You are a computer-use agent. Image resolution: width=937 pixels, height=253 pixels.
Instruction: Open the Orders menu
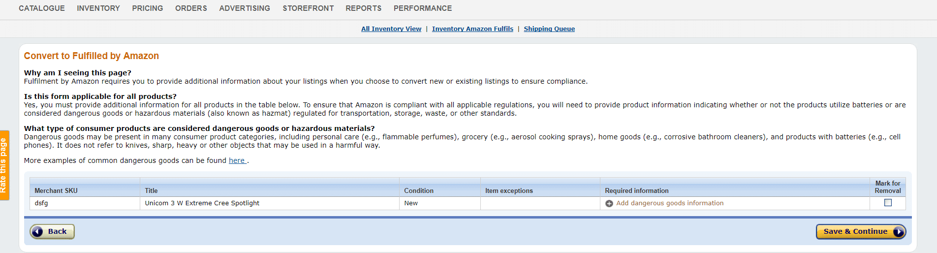point(191,8)
